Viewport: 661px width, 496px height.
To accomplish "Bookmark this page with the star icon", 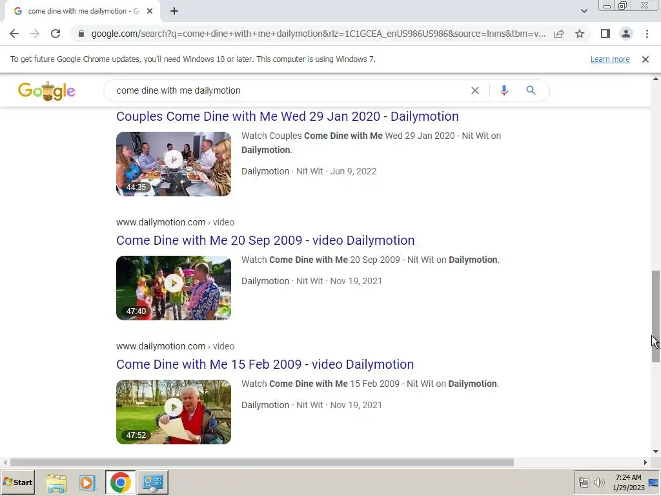I will (x=580, y=34).
